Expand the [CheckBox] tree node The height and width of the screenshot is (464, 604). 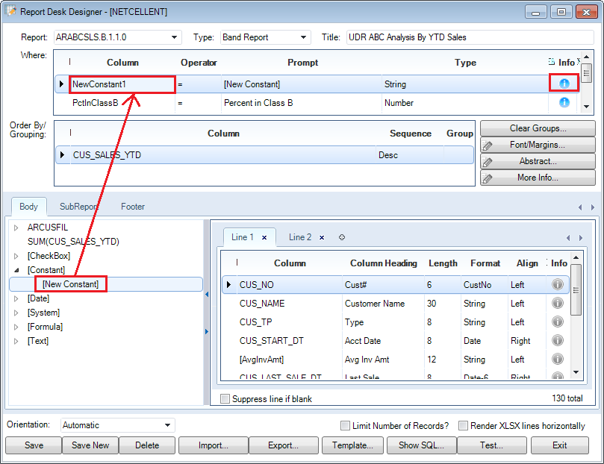pos(16,256)
